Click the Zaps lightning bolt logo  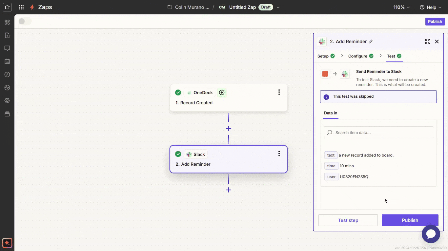32,7
